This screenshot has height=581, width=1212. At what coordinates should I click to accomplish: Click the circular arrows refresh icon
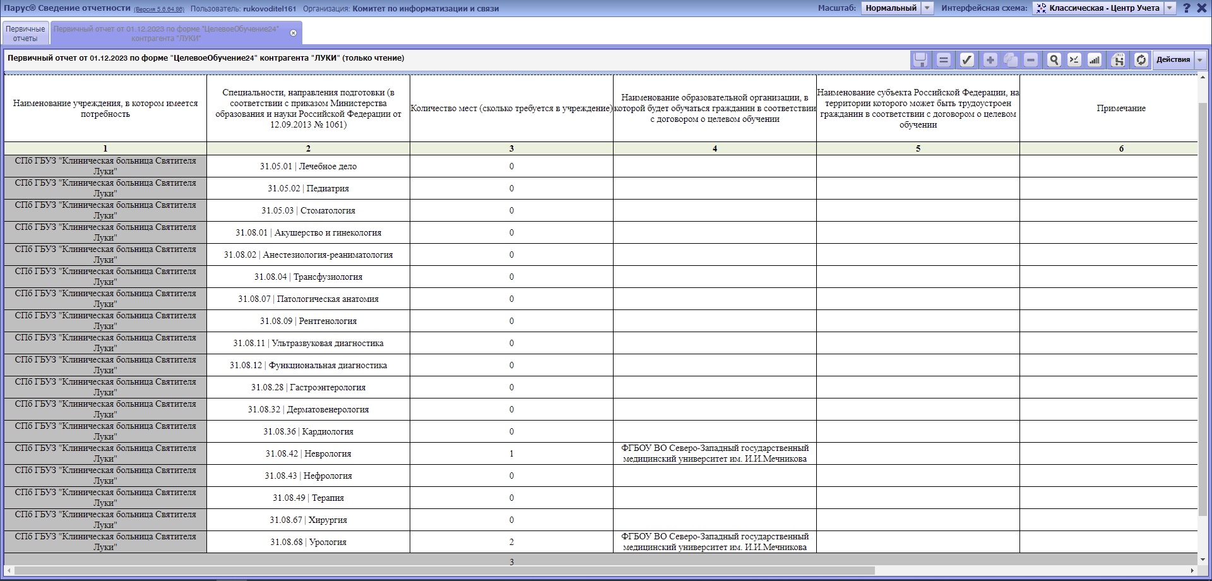[1141, 60]
